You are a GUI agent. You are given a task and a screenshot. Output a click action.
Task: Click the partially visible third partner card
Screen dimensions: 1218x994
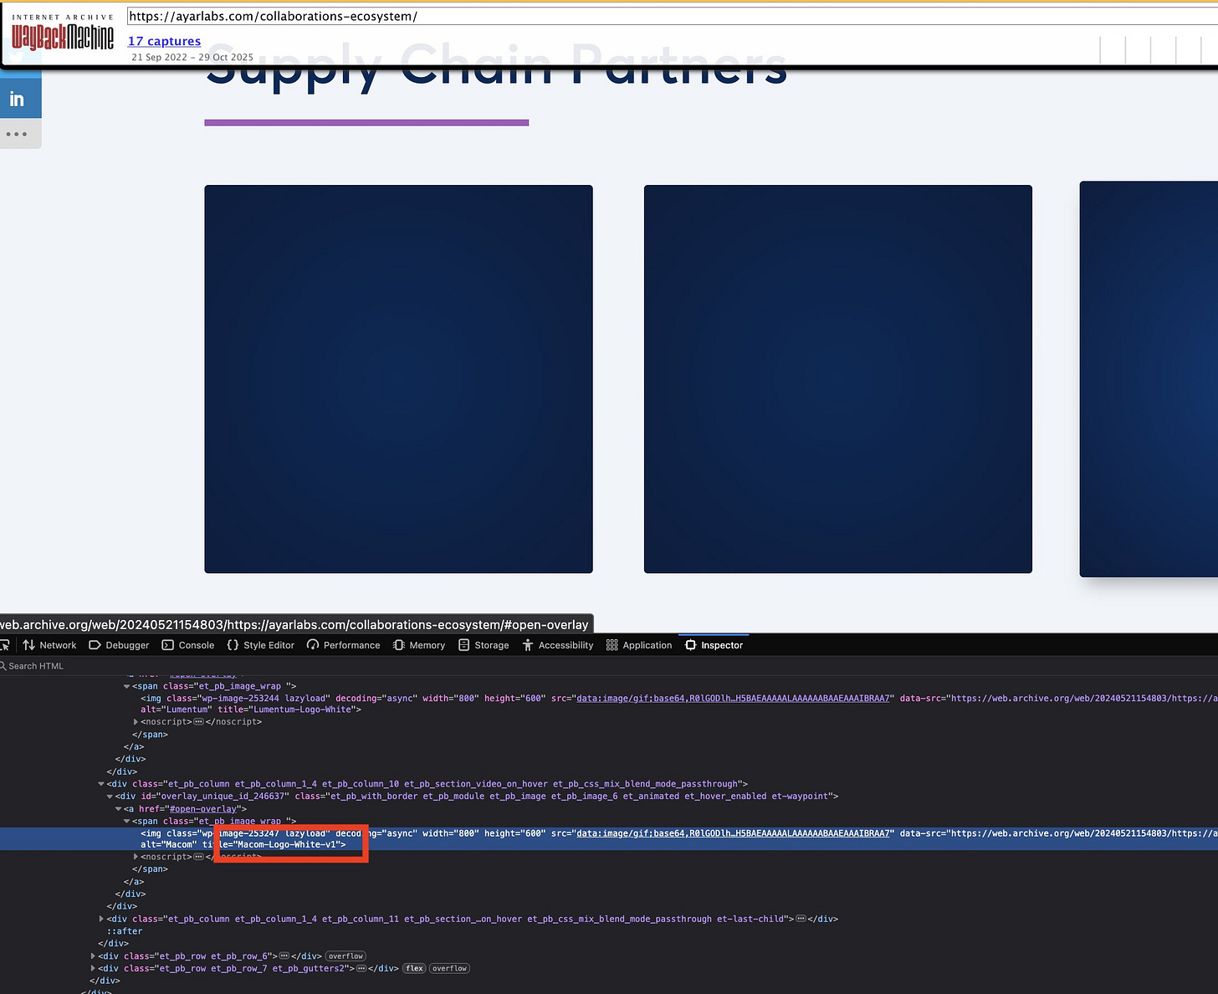(x=1149, y=379)
